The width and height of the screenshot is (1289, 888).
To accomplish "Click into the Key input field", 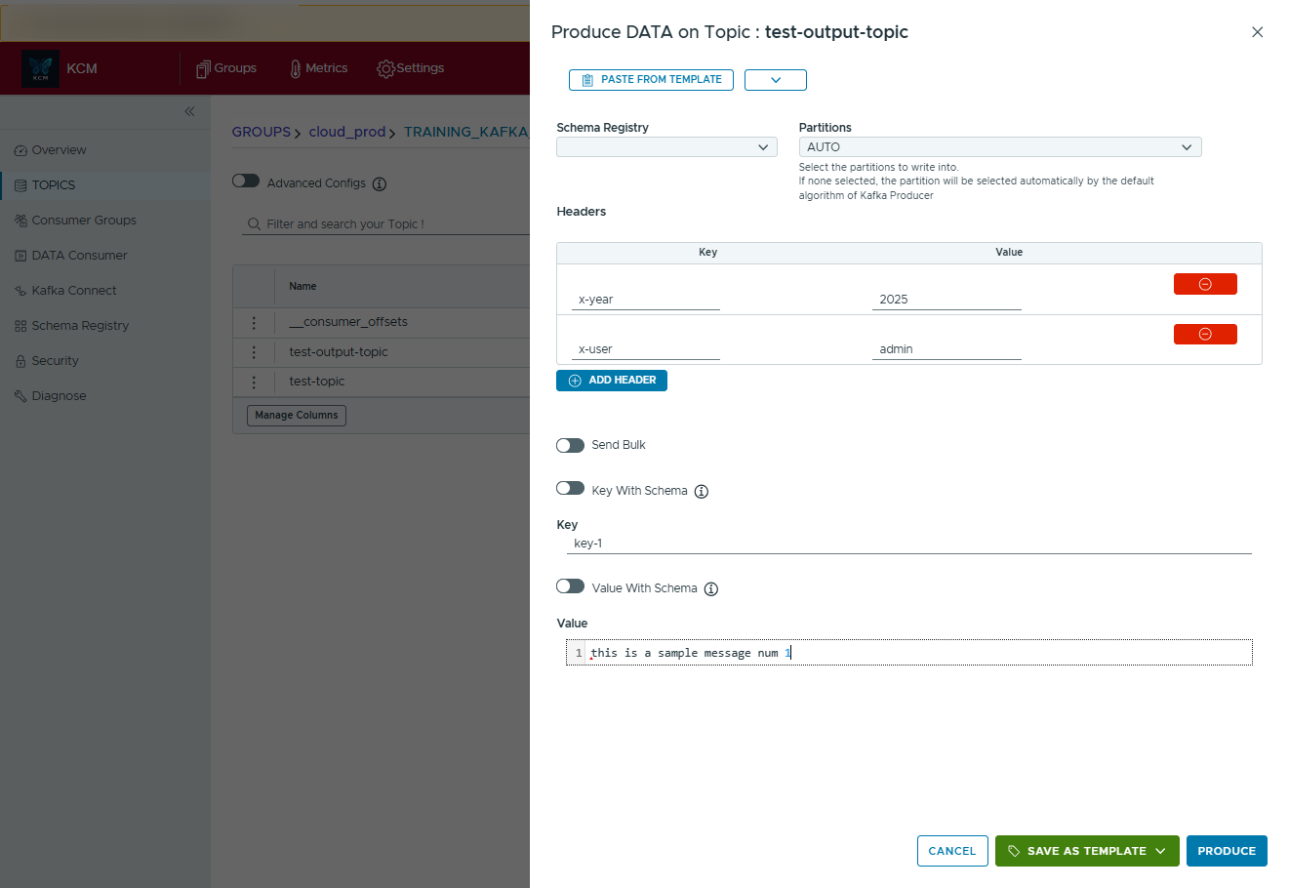I will 907,544.
